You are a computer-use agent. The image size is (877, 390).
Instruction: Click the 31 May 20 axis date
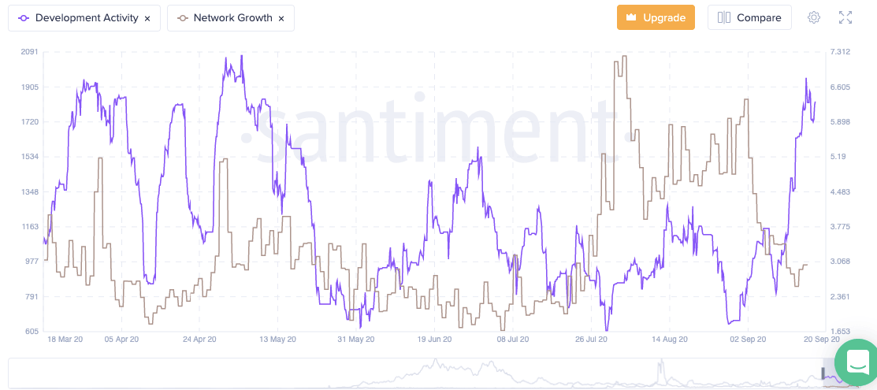coord(355,340)
